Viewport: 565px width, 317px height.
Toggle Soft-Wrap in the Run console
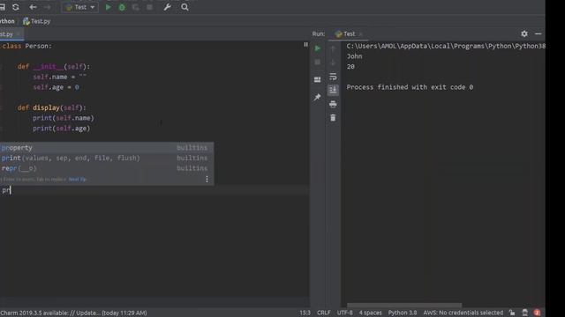point(333,77)
